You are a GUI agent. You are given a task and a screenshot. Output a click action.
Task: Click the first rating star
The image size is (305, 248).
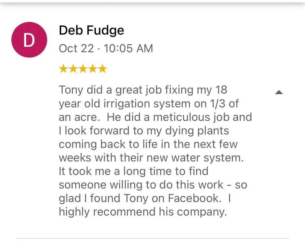click(x=64, y=69)
